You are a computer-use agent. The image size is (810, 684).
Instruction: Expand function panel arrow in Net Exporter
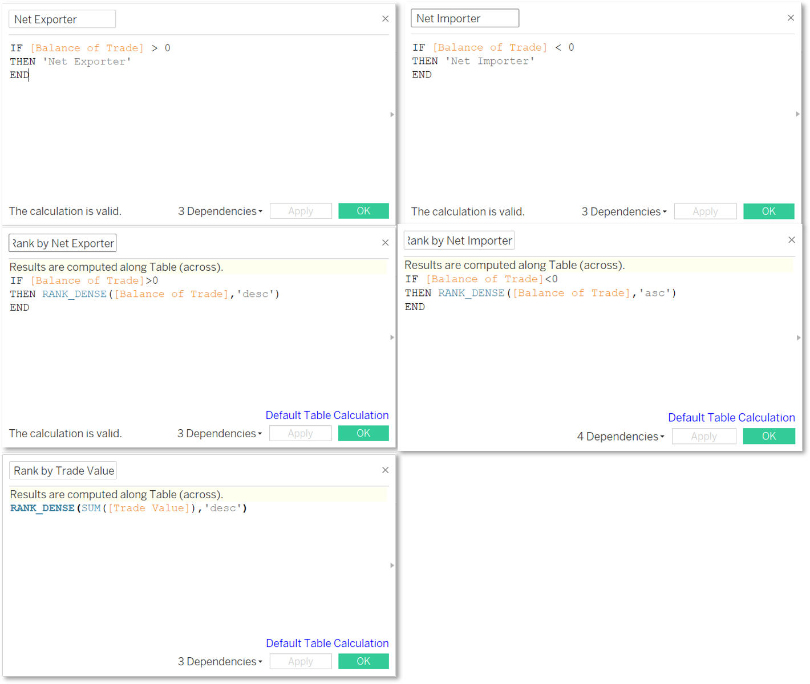[392, 115]
